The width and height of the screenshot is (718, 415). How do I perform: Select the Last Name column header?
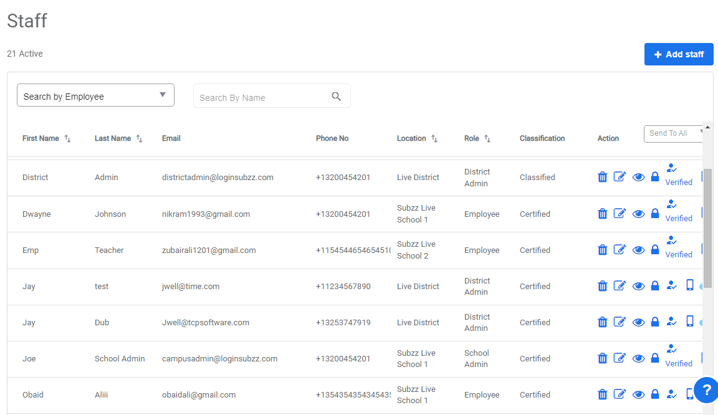[x=112, y=138]
